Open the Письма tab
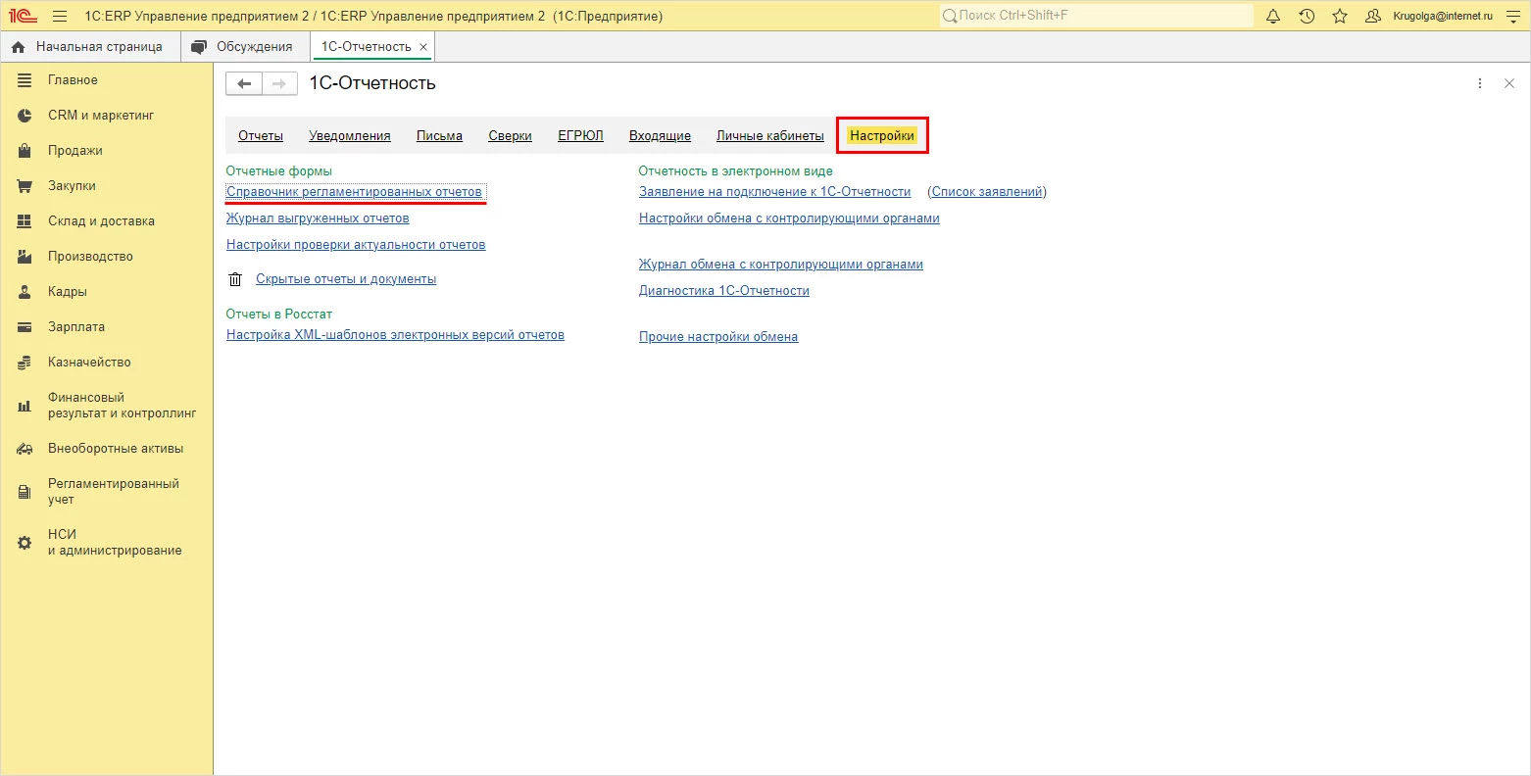The height and width of the screenshot is (776, 1531). click(439, 136)
